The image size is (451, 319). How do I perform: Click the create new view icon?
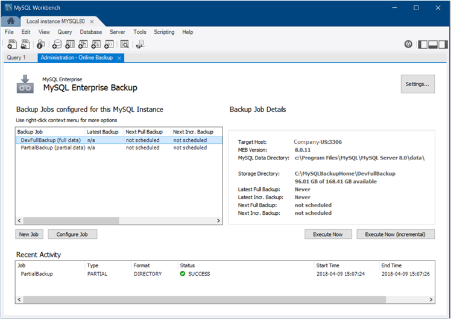point(83,44)
